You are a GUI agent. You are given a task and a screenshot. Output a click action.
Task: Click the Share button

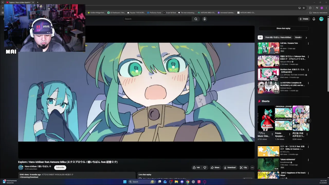(x=215, y=168)
